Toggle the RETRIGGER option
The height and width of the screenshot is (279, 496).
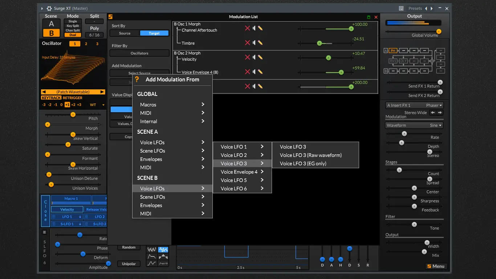73,98
